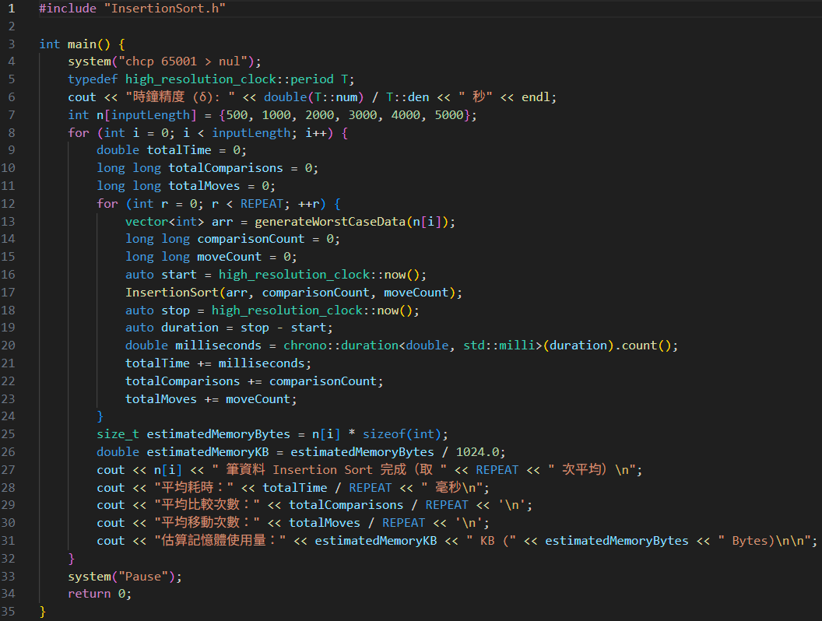Click the 平均耗時 string on line 28

coord(194,487)
